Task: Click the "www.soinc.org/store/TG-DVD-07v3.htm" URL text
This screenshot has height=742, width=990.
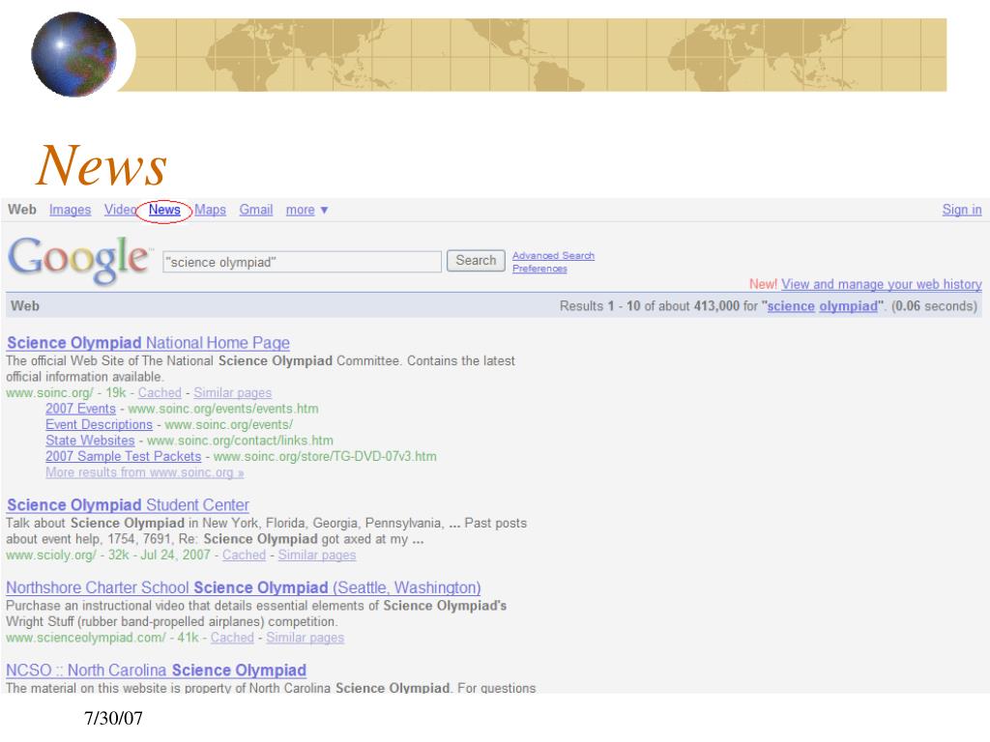Action: 325,456
